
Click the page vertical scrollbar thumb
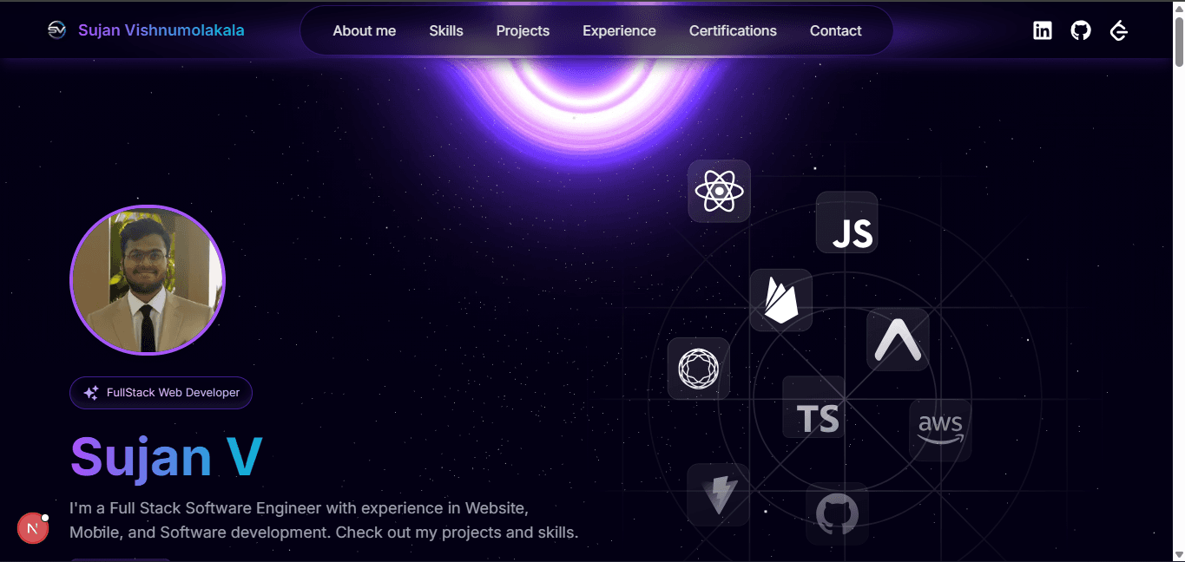(1178, 41)
